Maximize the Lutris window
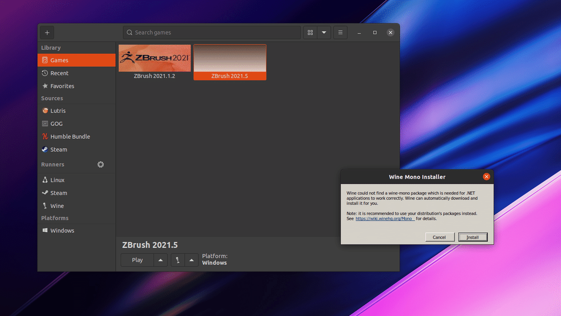Screen dimensions: 561x316 coord(375,33)
